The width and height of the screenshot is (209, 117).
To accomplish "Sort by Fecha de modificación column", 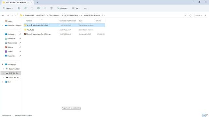I will pyautogui.click(x=68, y=21).
